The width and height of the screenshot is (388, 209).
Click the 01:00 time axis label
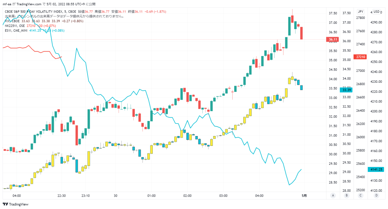[152, 196]
